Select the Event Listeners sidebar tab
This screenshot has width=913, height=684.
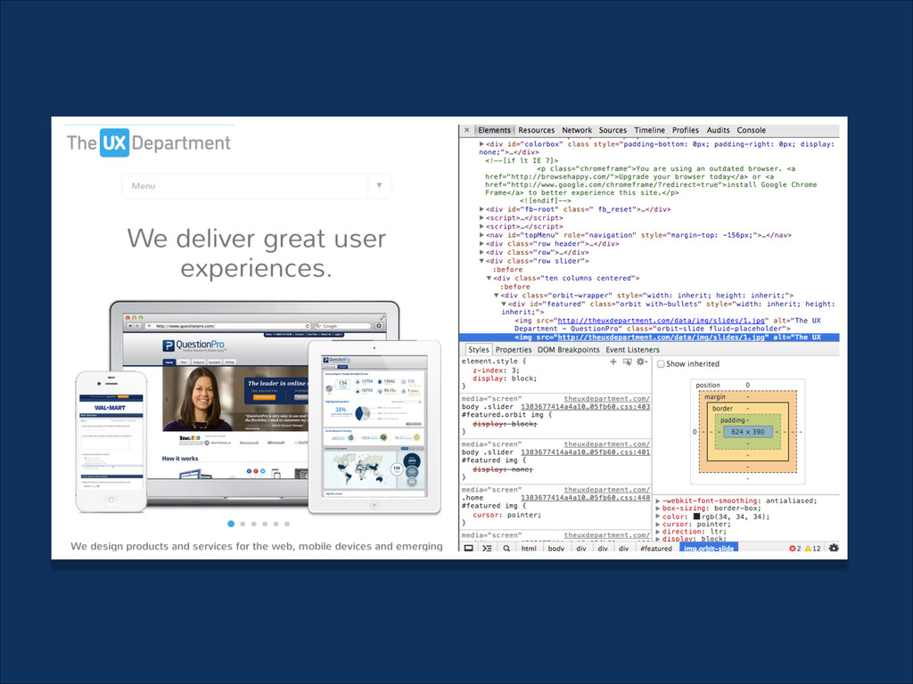coord(632,349)
